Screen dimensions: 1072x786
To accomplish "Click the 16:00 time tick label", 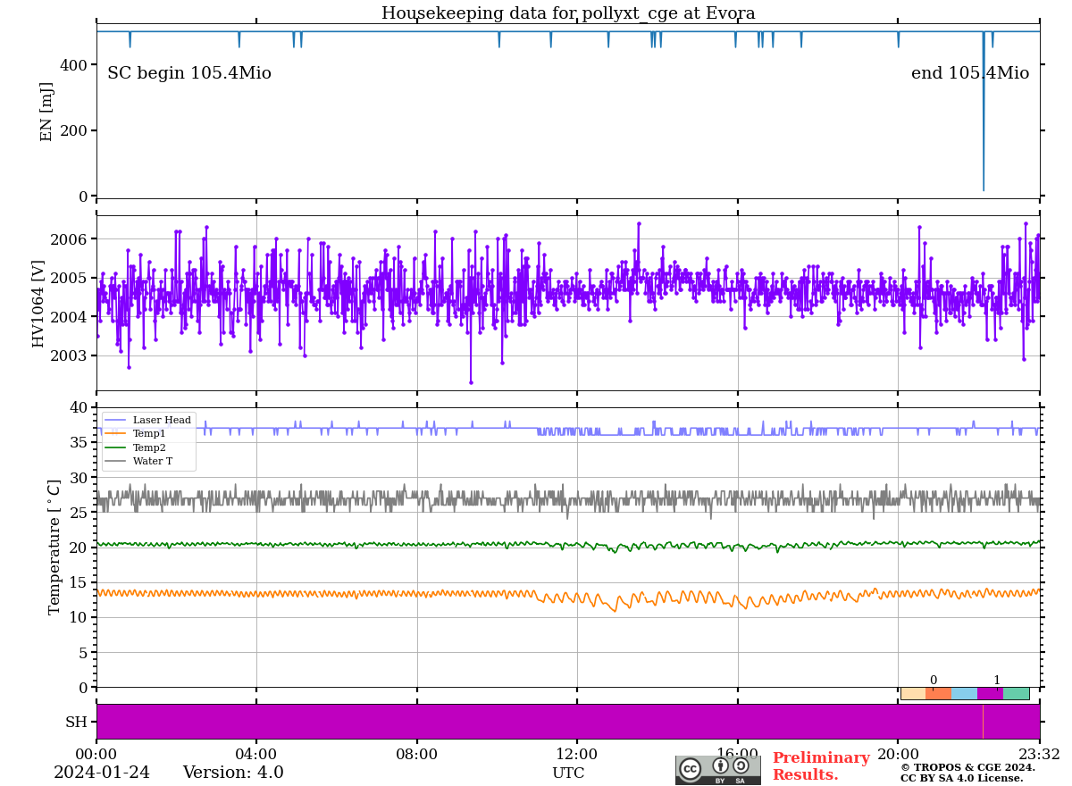I will pos(737,754).
